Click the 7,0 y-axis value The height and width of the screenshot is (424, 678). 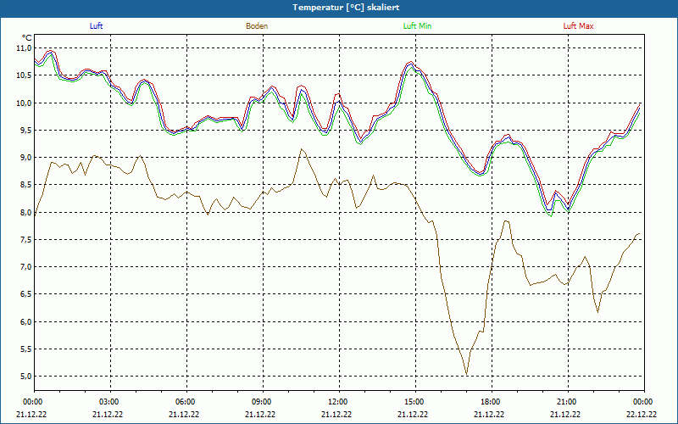tap(25, 267)
